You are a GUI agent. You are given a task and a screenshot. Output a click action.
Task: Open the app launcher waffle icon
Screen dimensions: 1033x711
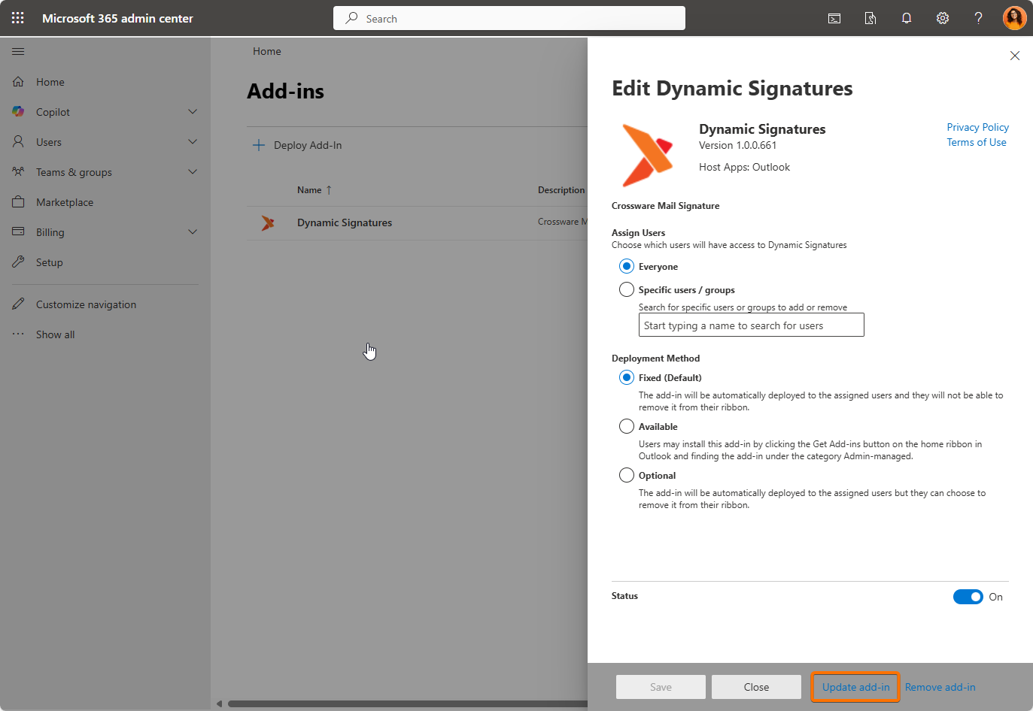pos(18,18)
